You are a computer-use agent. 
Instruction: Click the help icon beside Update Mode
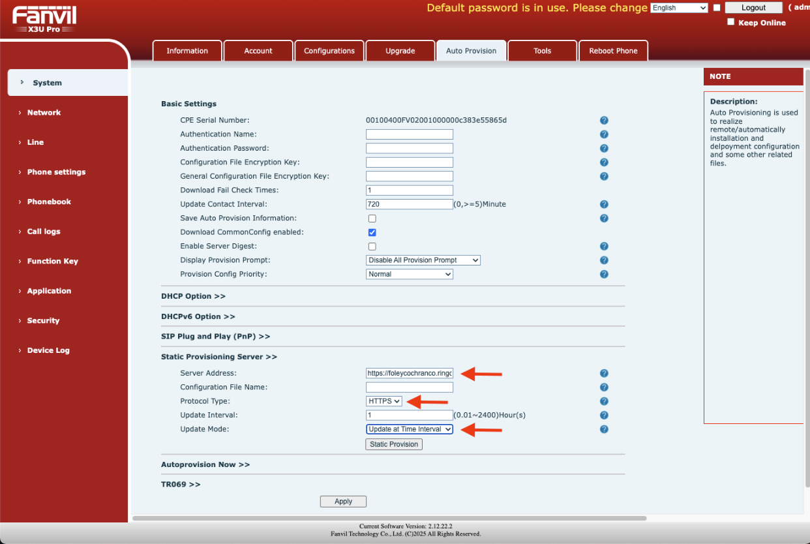[x=604, y=429]
